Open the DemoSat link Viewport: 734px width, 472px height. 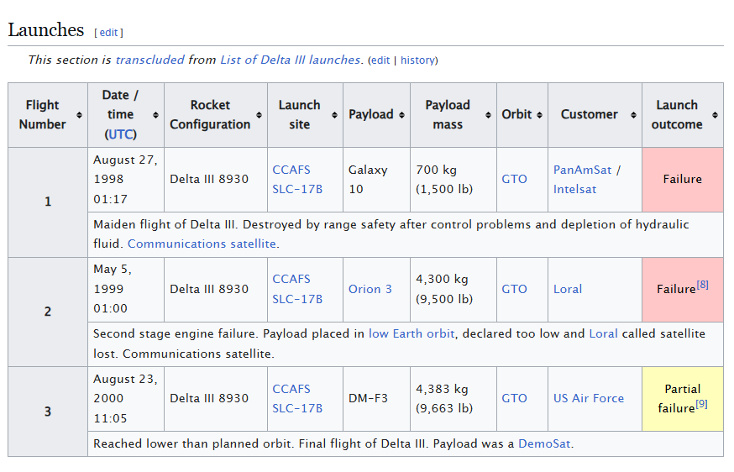[544, 444]
